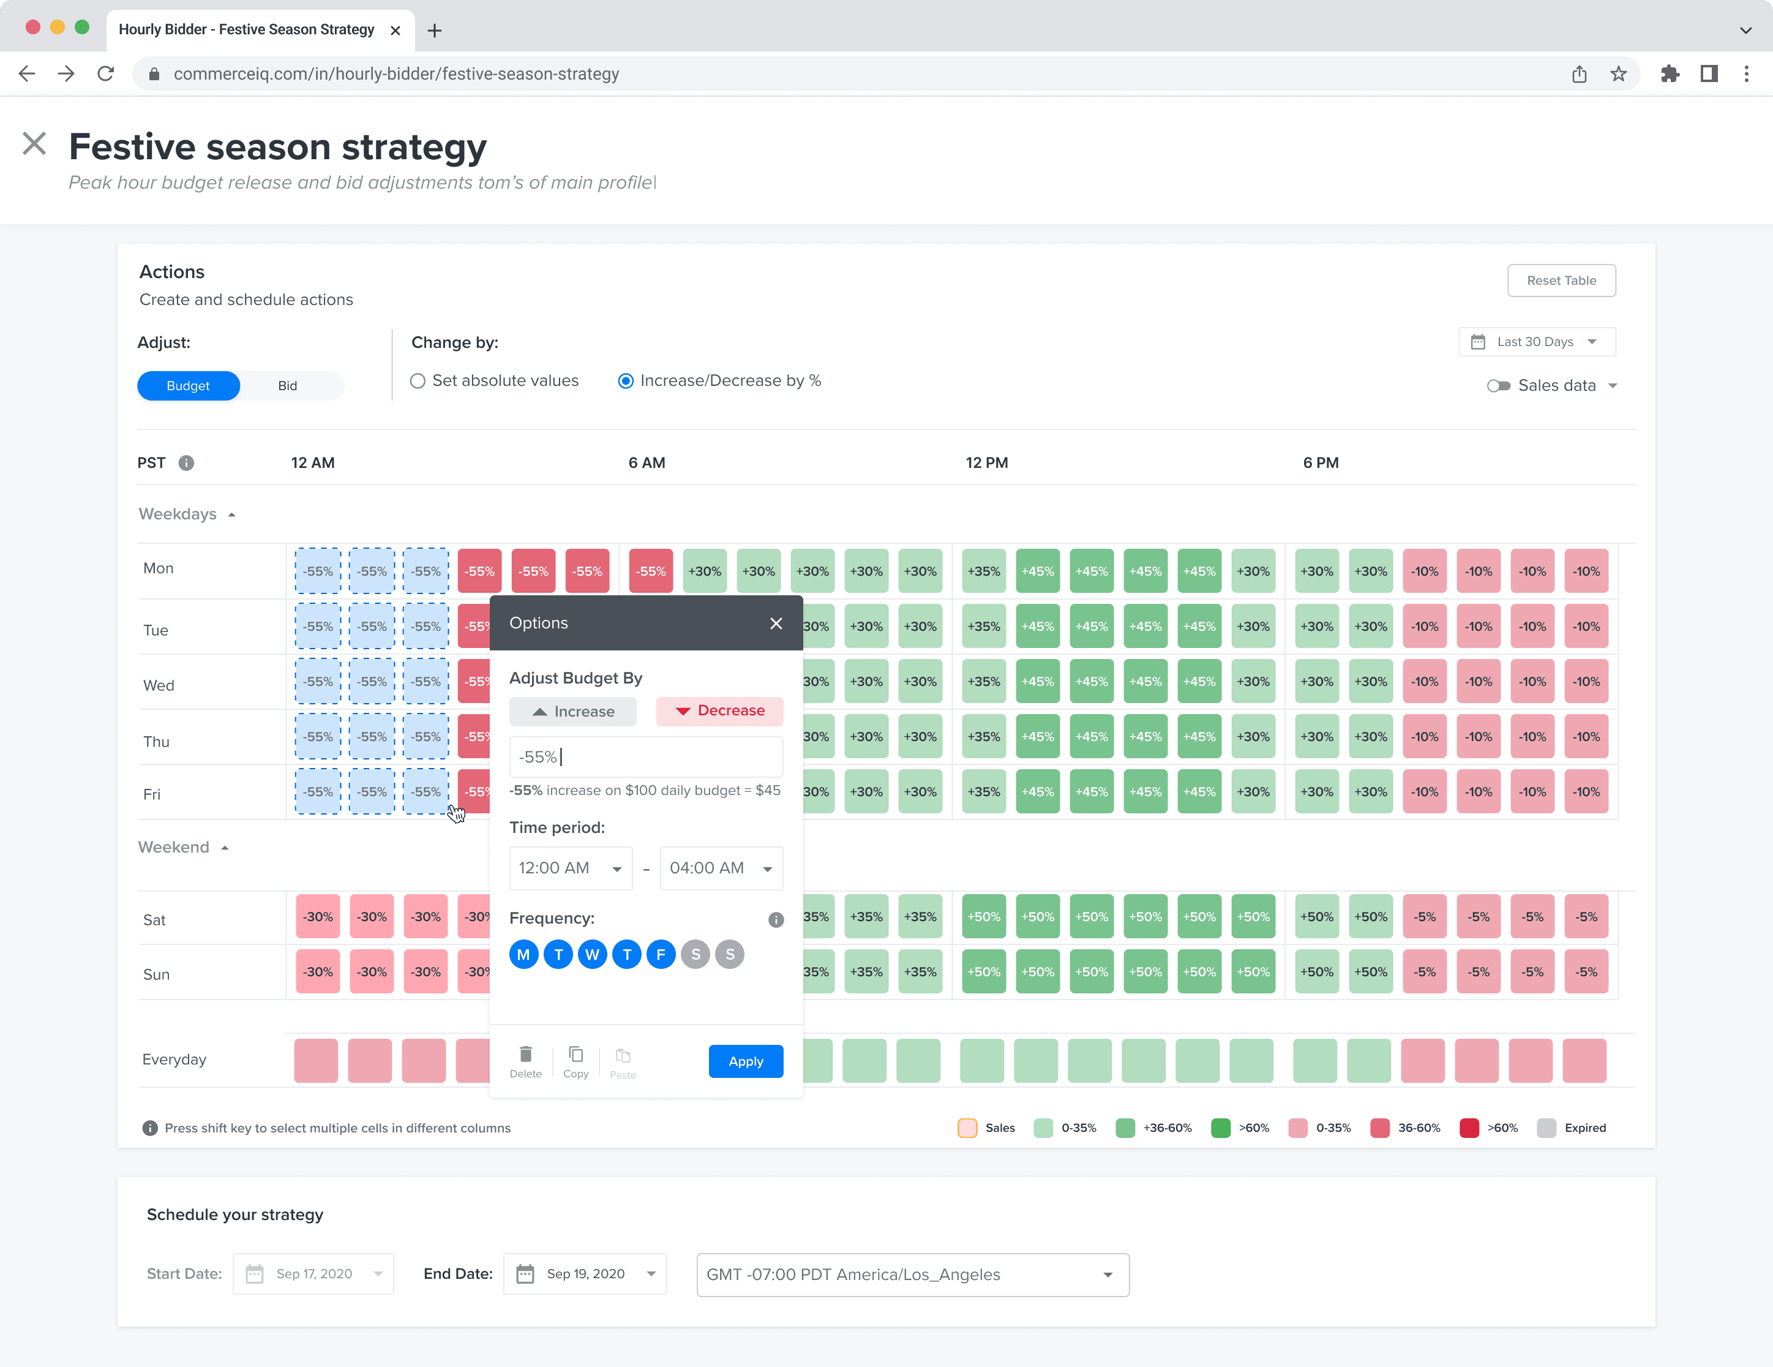Click the Monday 12 PM +35% cell
1773x1367 pixels.
[x=983, y=571]
